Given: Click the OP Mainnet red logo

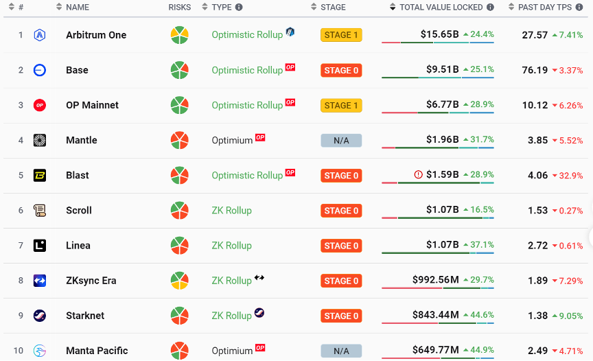Looking at the screenshot, I should pos(40,105).
